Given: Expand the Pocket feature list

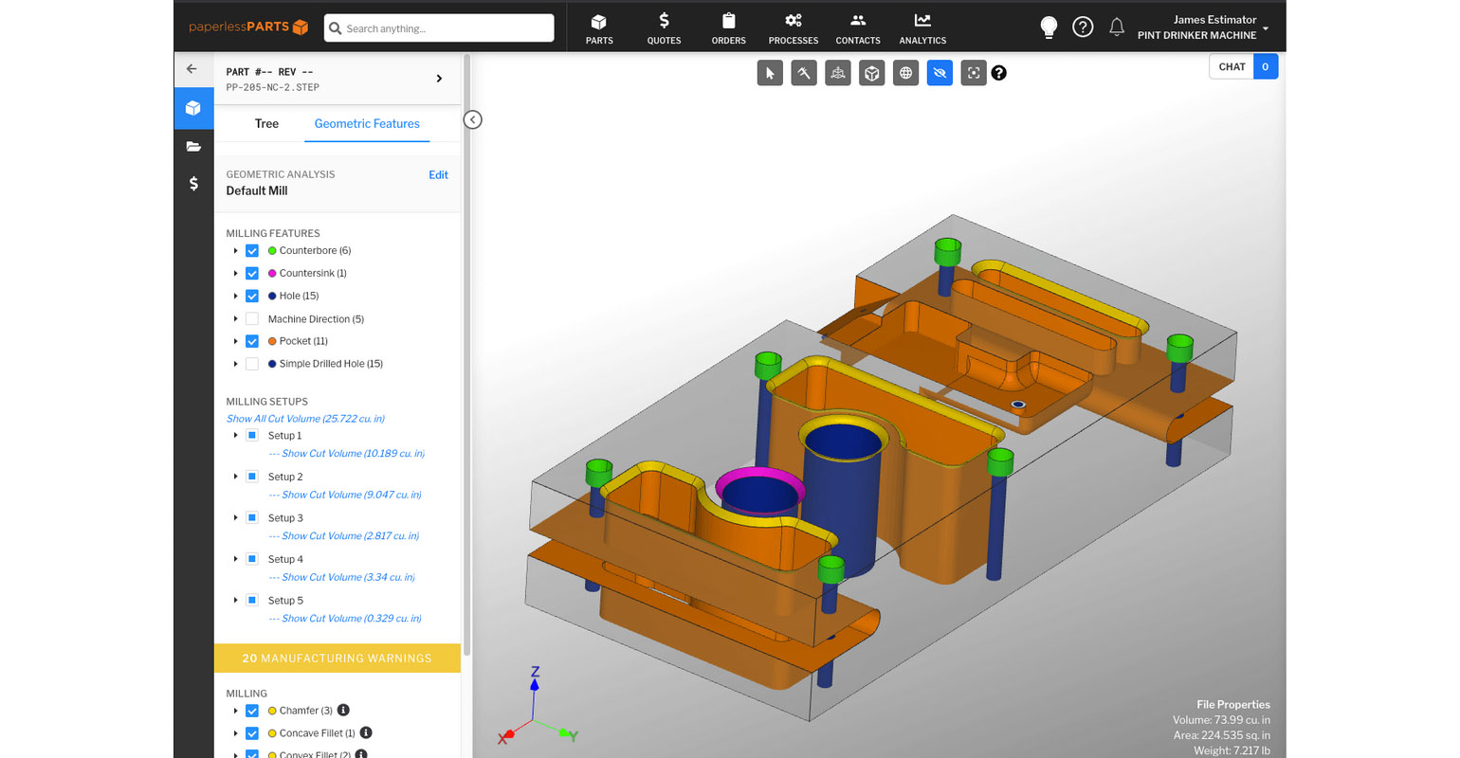Looking at the screenshot, I should [x=235, y=341].
